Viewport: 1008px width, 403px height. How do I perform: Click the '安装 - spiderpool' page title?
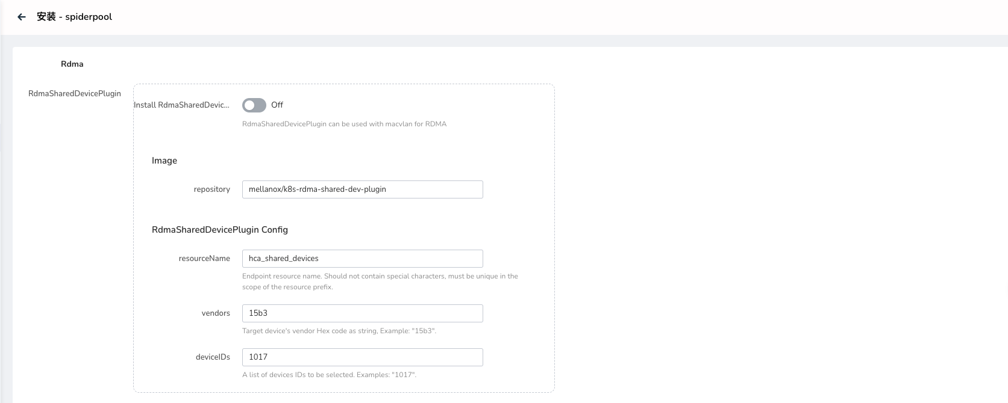pos(74,17)
